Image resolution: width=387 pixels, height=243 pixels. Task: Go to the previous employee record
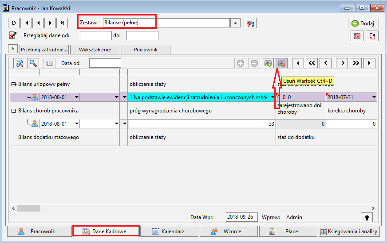coord(38,23)
